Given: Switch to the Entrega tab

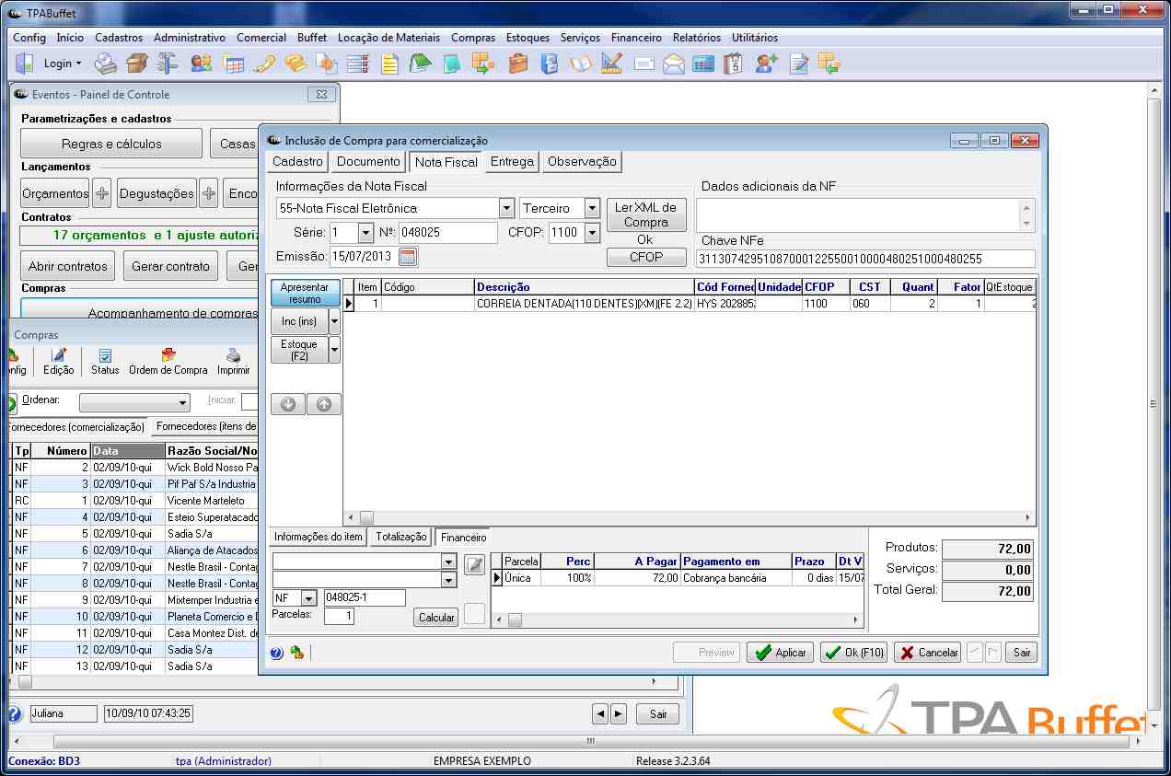Looking at the screenshot, I should click(x=512, y=162).
